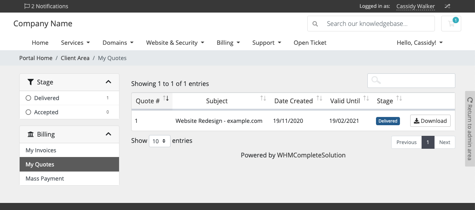Collapse the Billing sidebar panel chevron
This screenshot has width=475, height=210.
108,134
